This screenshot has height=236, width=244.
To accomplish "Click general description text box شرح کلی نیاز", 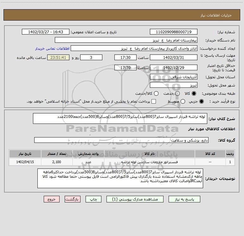I will tap(120, 118).
